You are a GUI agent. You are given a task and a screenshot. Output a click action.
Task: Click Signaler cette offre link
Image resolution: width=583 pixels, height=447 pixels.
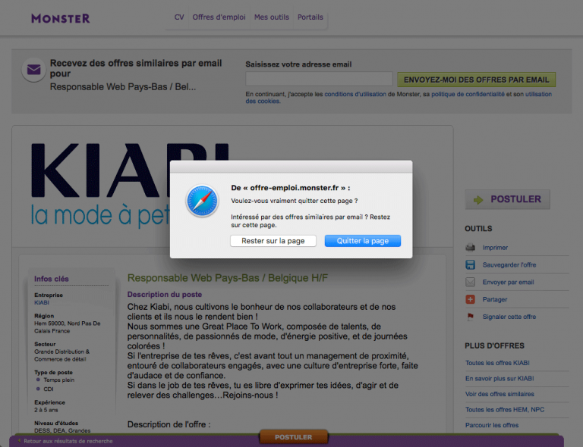tap(509, 317)
